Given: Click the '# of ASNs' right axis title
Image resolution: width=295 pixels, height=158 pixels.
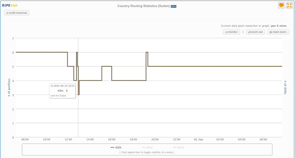Looking at the screenshot, I should point(285,87).
